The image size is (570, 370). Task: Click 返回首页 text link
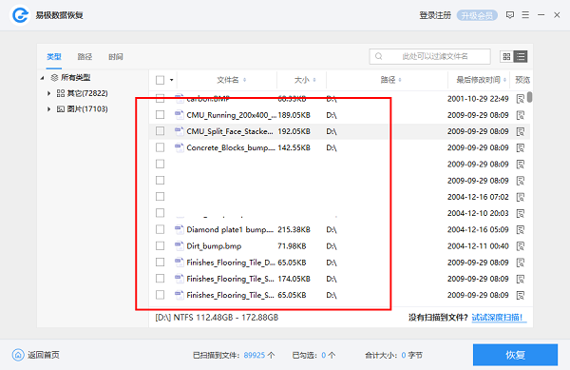tap(44, 355)
